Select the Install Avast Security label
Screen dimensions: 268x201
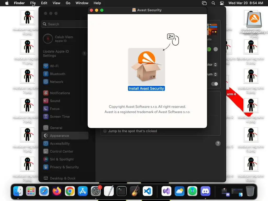tap(146, 88)
